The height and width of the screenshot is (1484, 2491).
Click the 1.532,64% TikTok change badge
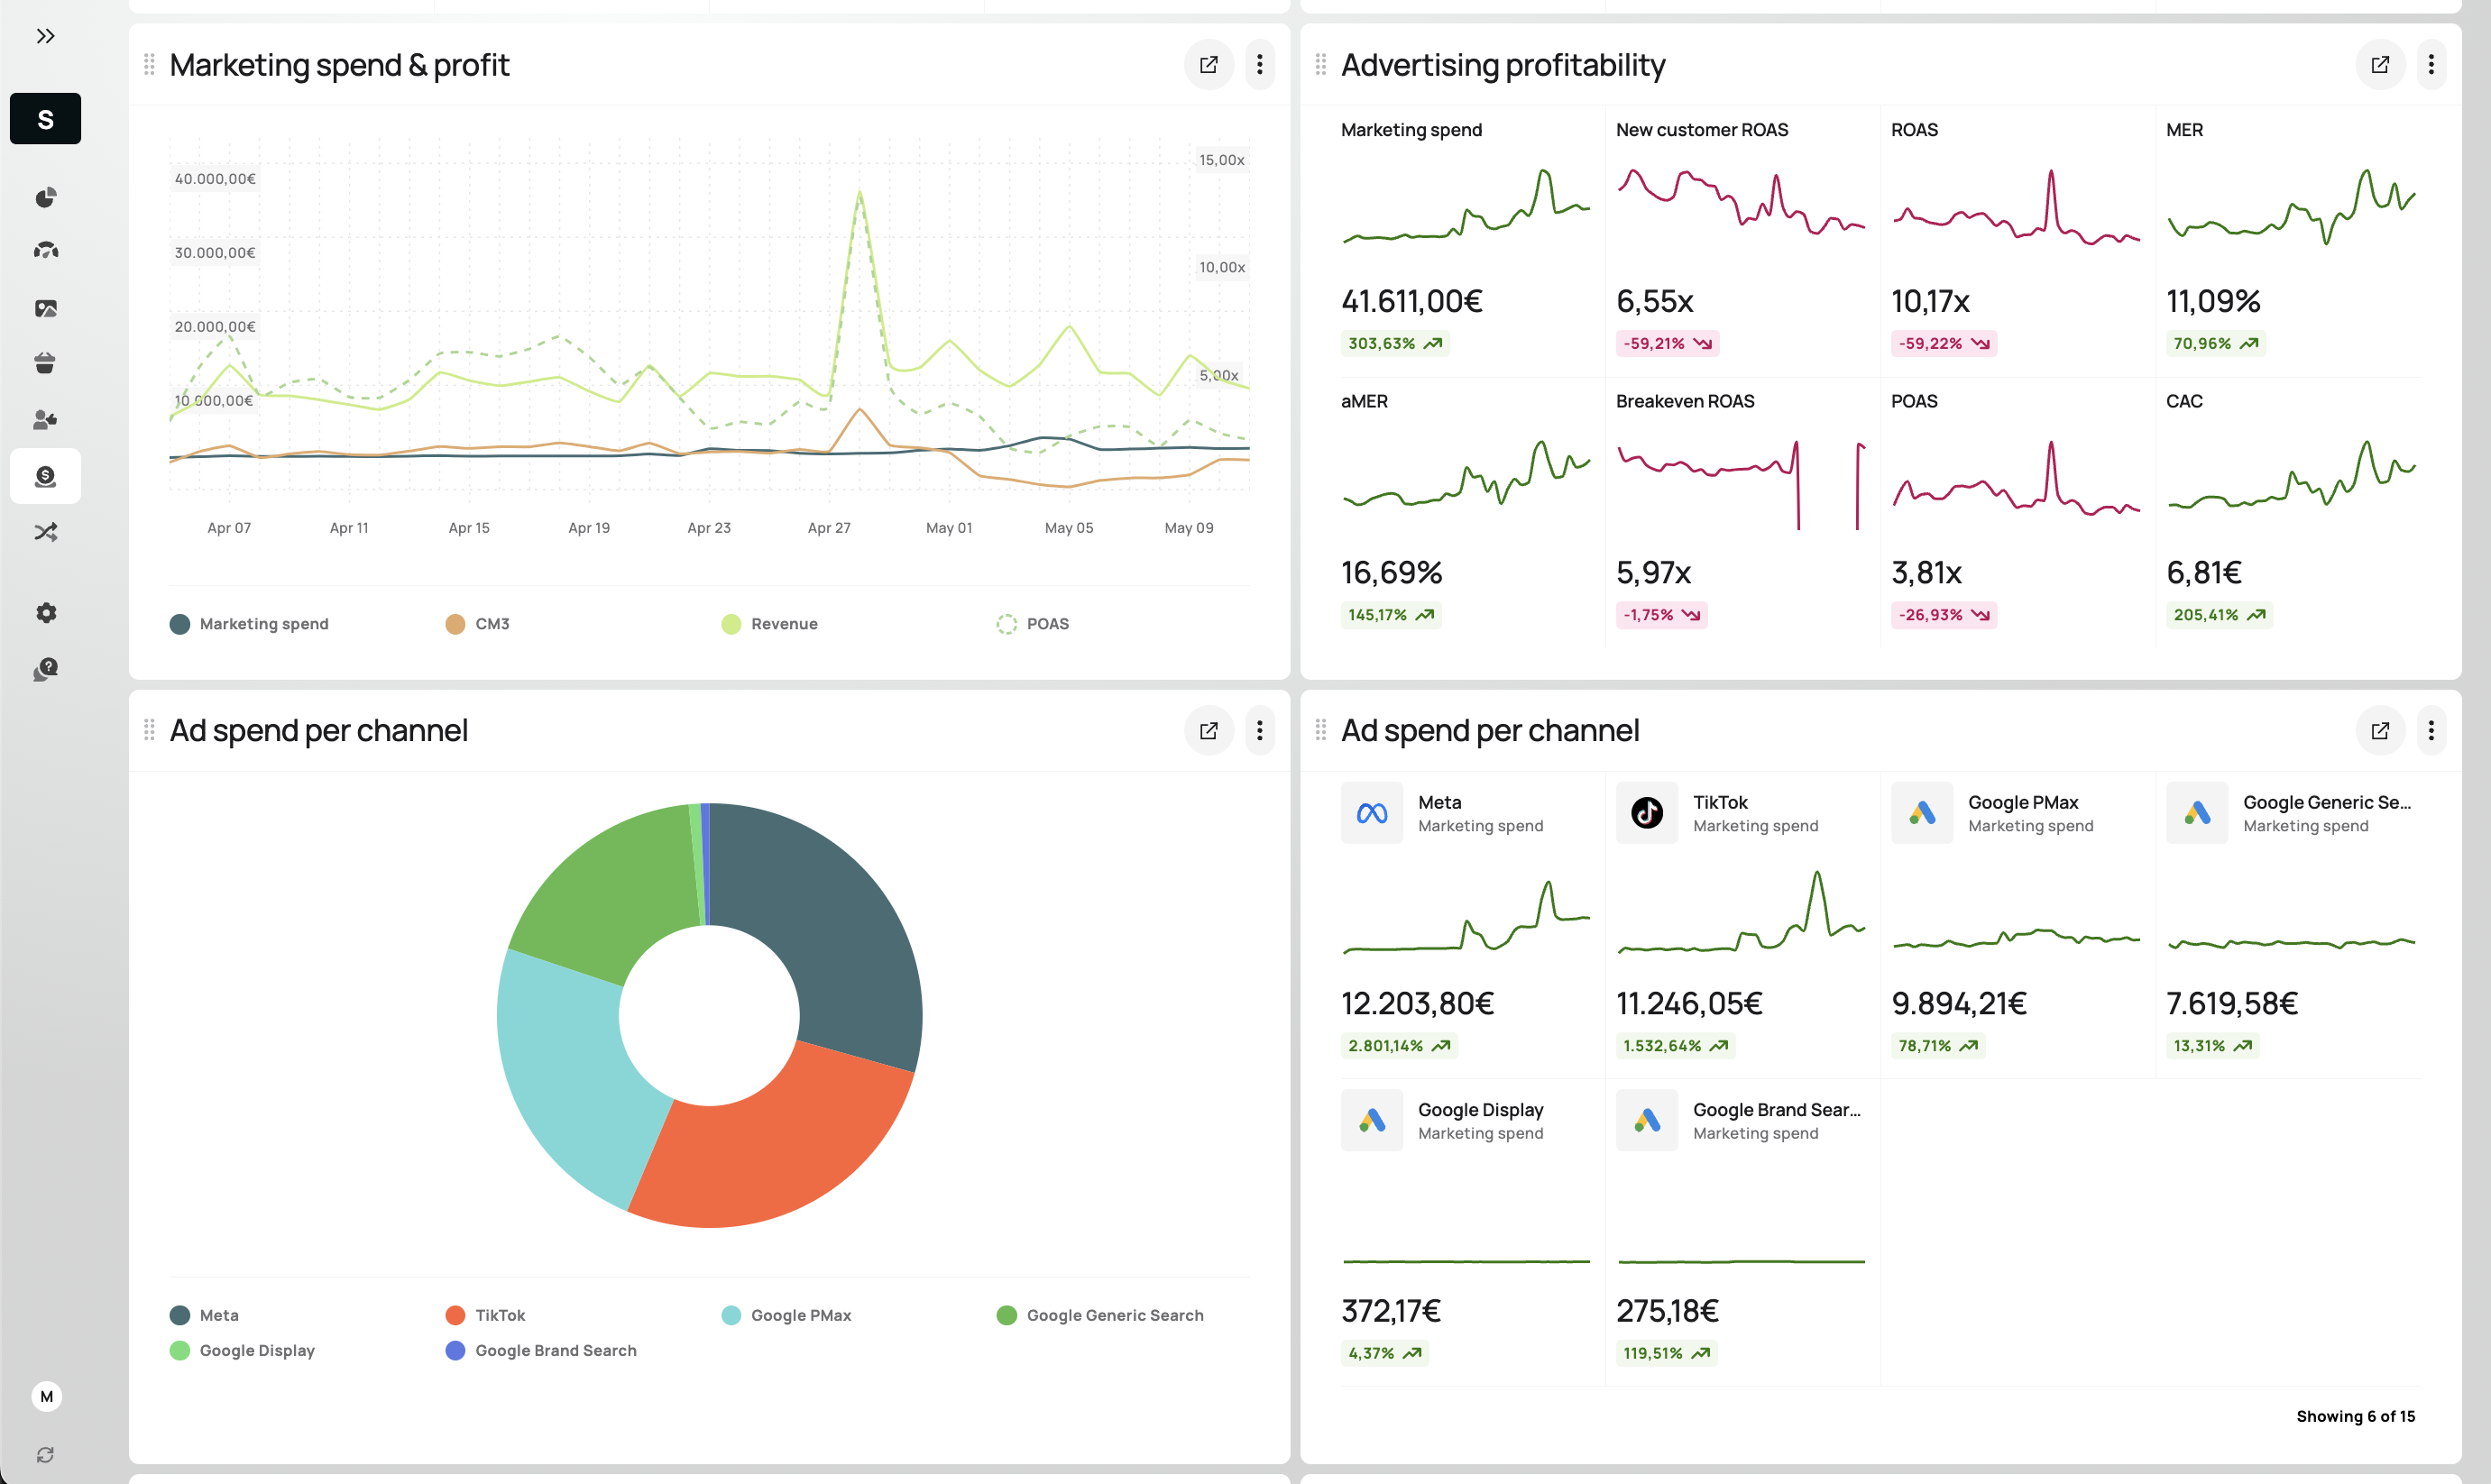coord(1675,1046)
